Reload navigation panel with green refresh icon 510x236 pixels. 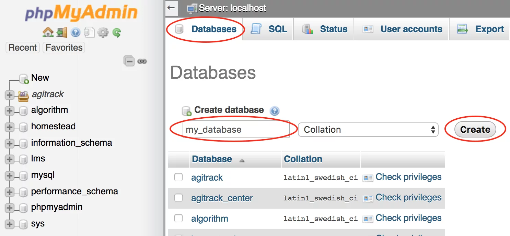[117, 32]
